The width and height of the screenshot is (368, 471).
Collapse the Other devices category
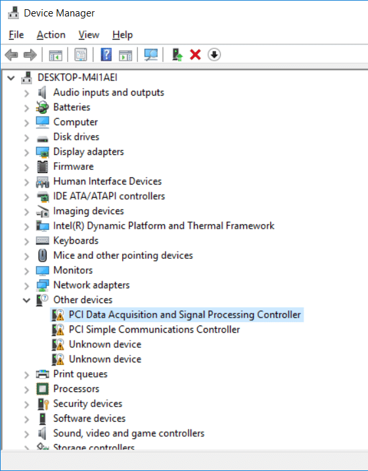tap(27, 300)
